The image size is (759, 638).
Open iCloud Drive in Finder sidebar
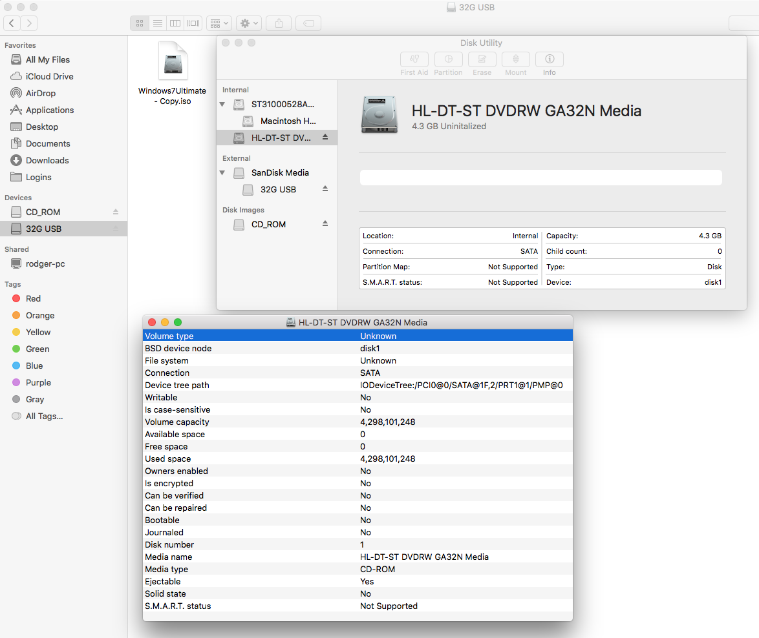tap(63, 76)
